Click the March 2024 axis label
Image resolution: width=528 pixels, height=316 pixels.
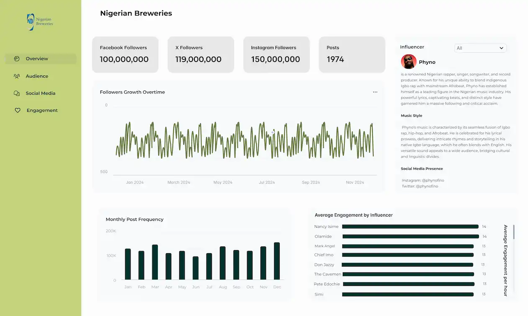tap(179, 183)
